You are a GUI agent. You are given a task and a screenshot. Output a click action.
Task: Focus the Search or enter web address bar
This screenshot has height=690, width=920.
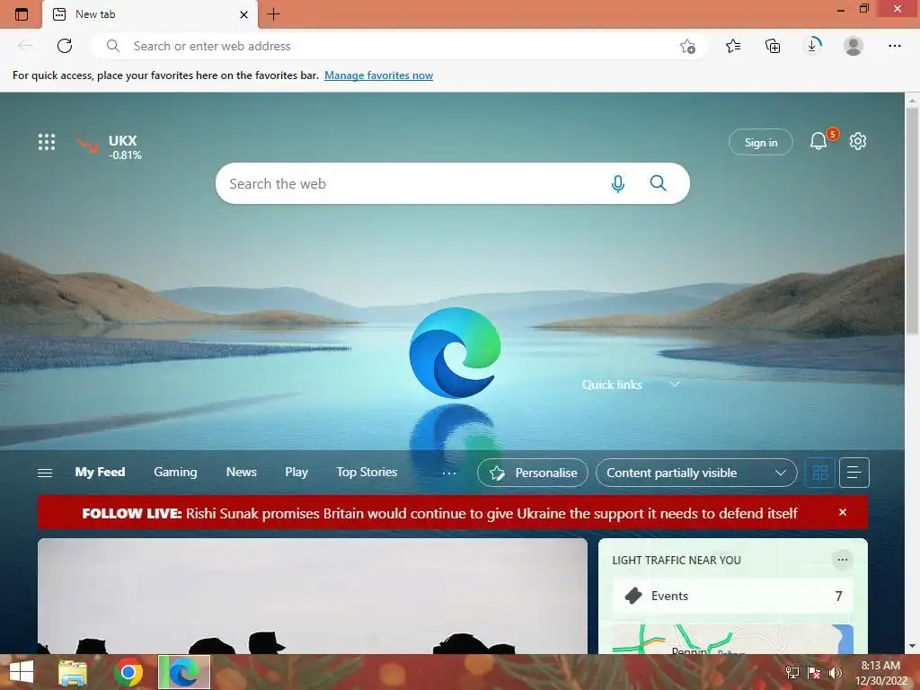(x=398, y=46)
